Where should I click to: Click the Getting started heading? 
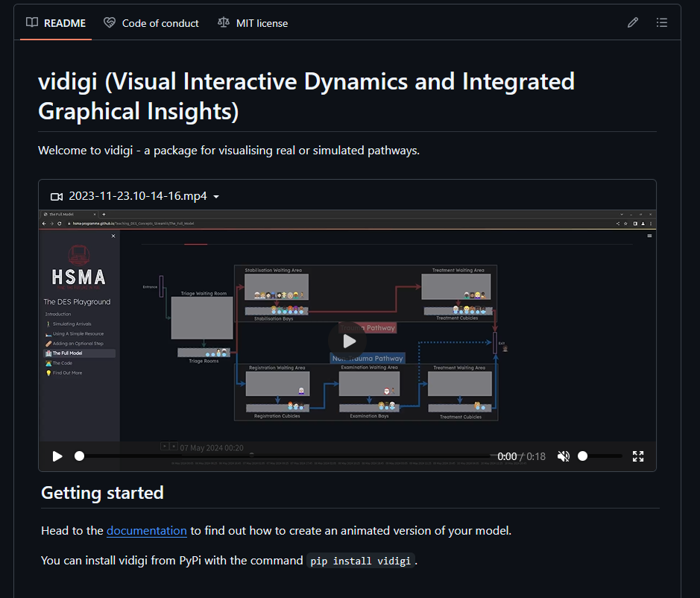pos(102,492)
